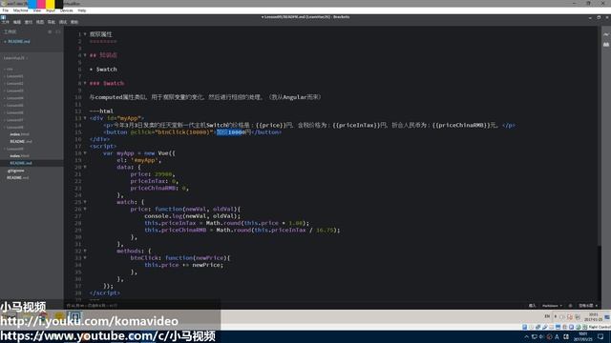Image resolution: width=611 pixels, height=343 pixels.
Task: Expand the Lesson02 folder
Action: (14, 83)
